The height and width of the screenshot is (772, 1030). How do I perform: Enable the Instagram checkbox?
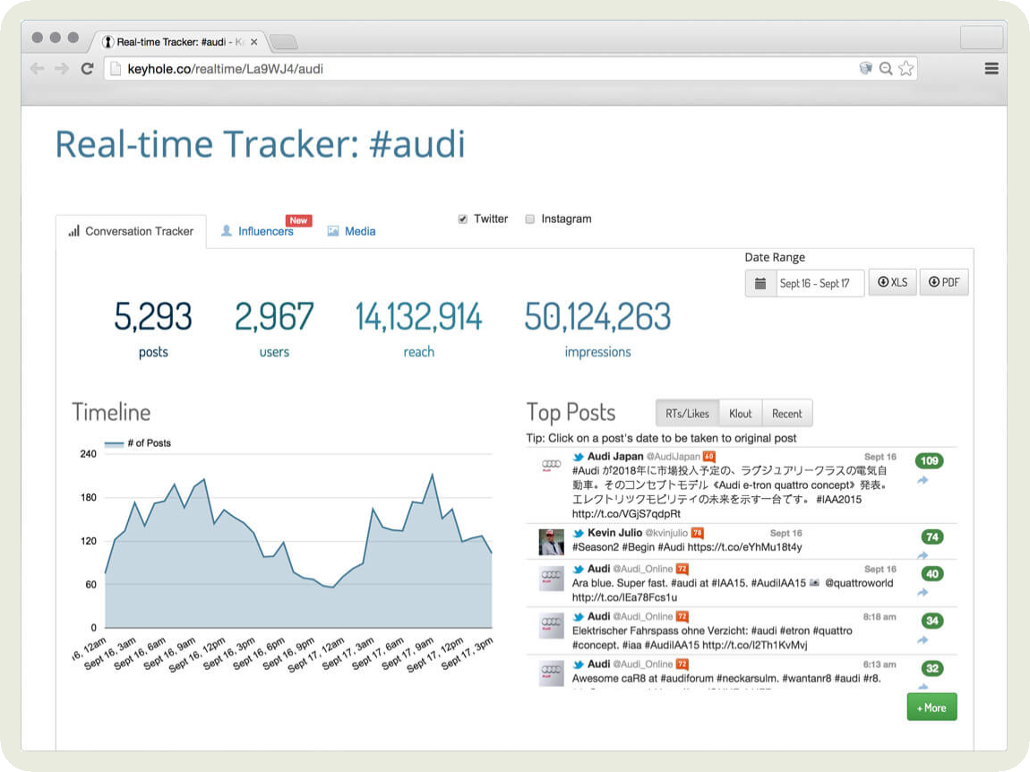(x=530, y=219)
